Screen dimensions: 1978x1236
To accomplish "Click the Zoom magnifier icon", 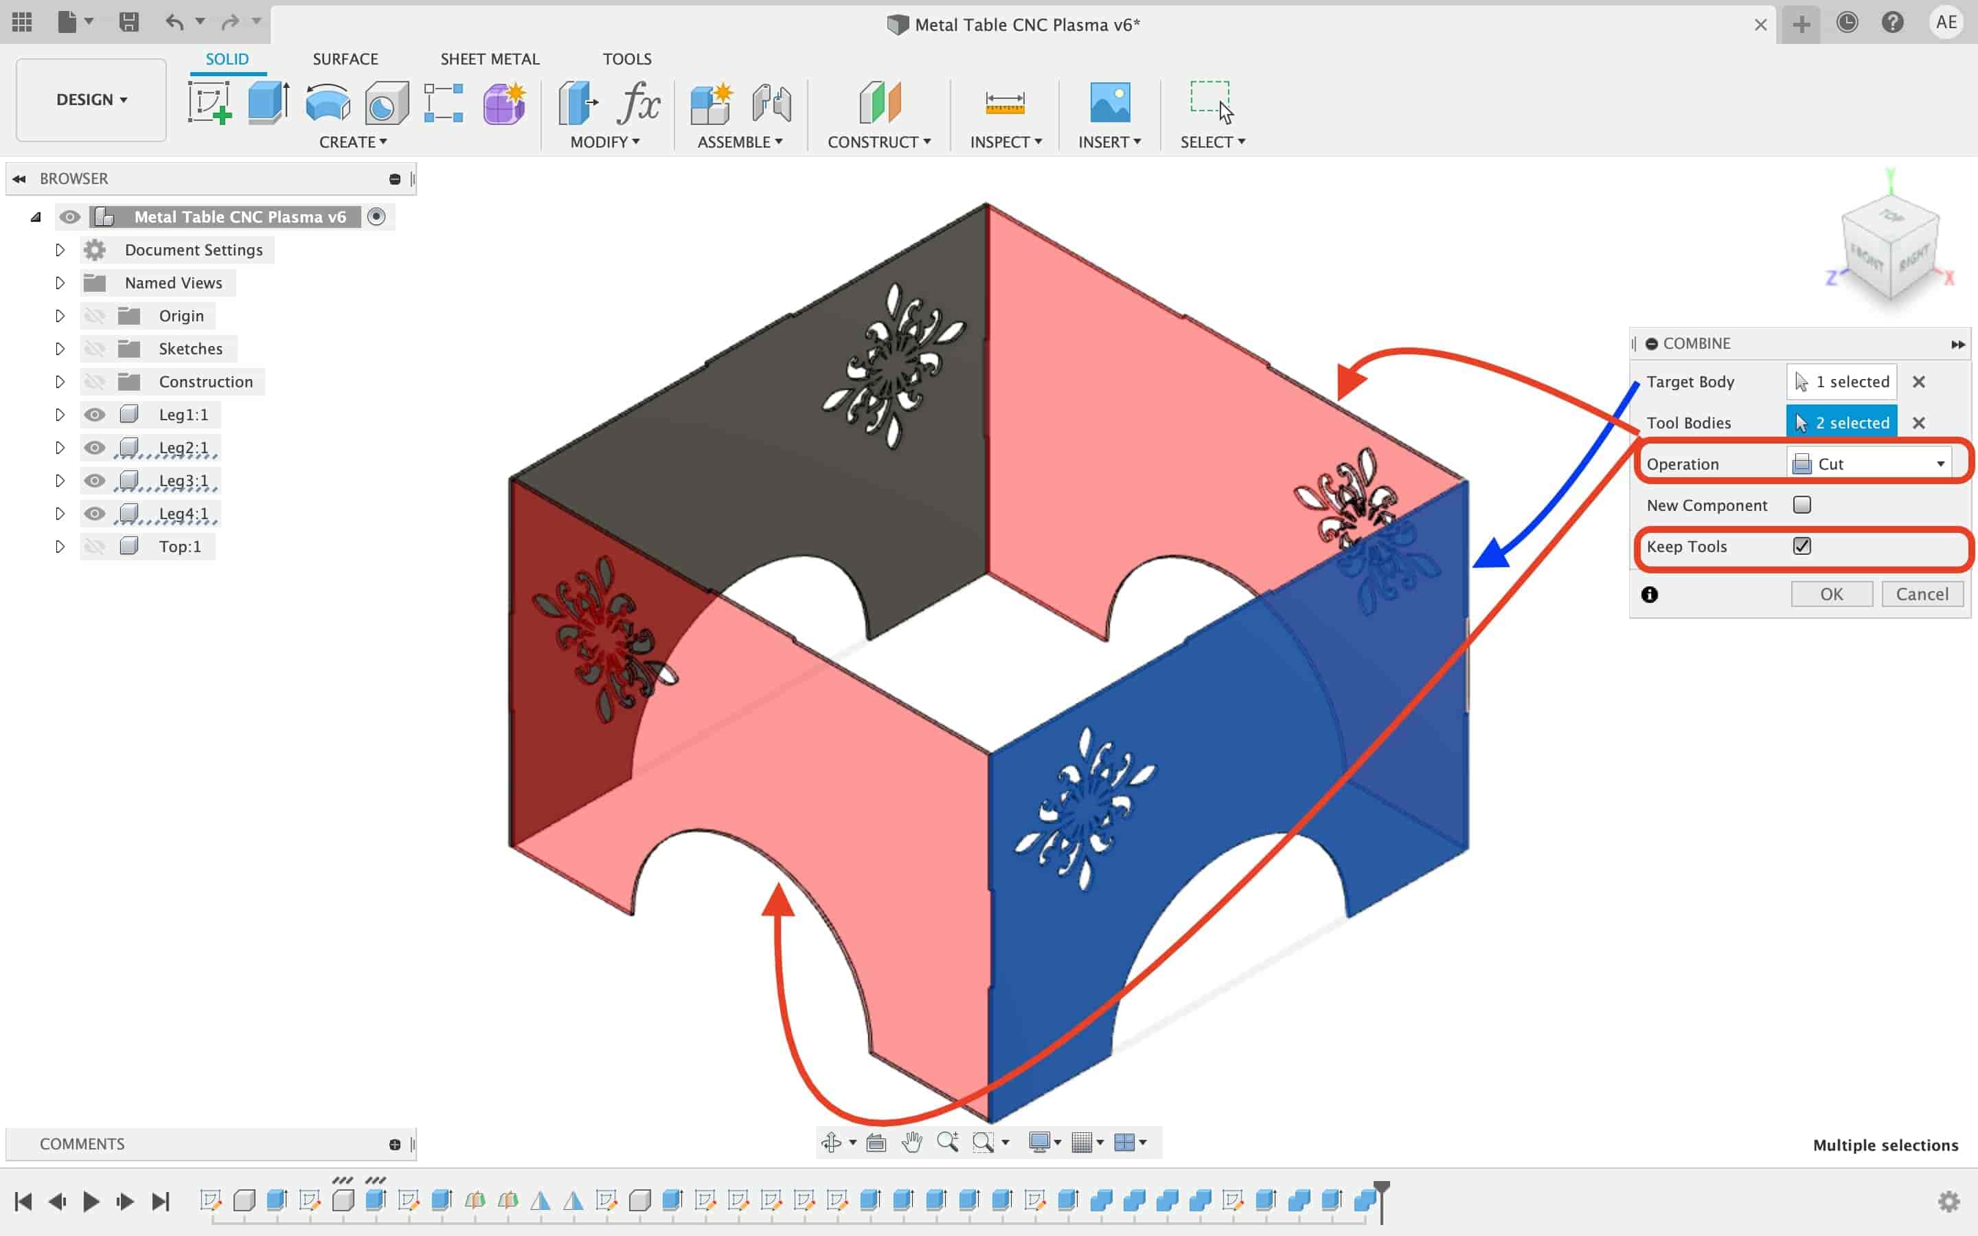I will pos(948,1142).
